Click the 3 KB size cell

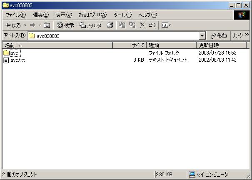[x=139, y=60]
